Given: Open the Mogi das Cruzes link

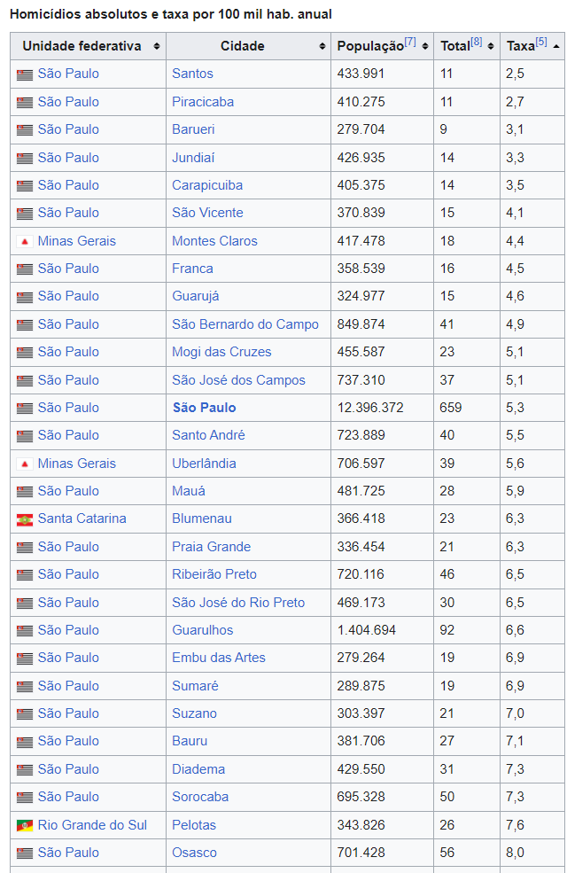Looking at the screenshot, I should [x=221, y=352].
